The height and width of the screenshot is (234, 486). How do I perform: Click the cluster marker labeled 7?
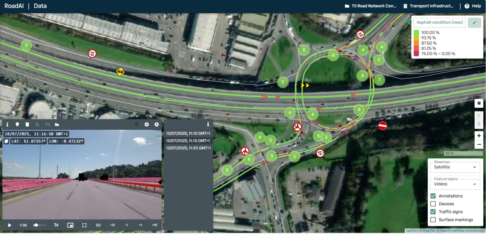379,80
